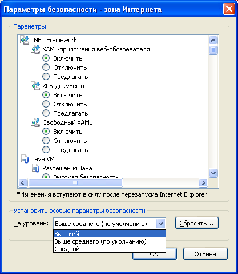
Task: Close the Параметры безопасности dialog
Action: click(229, 9)
